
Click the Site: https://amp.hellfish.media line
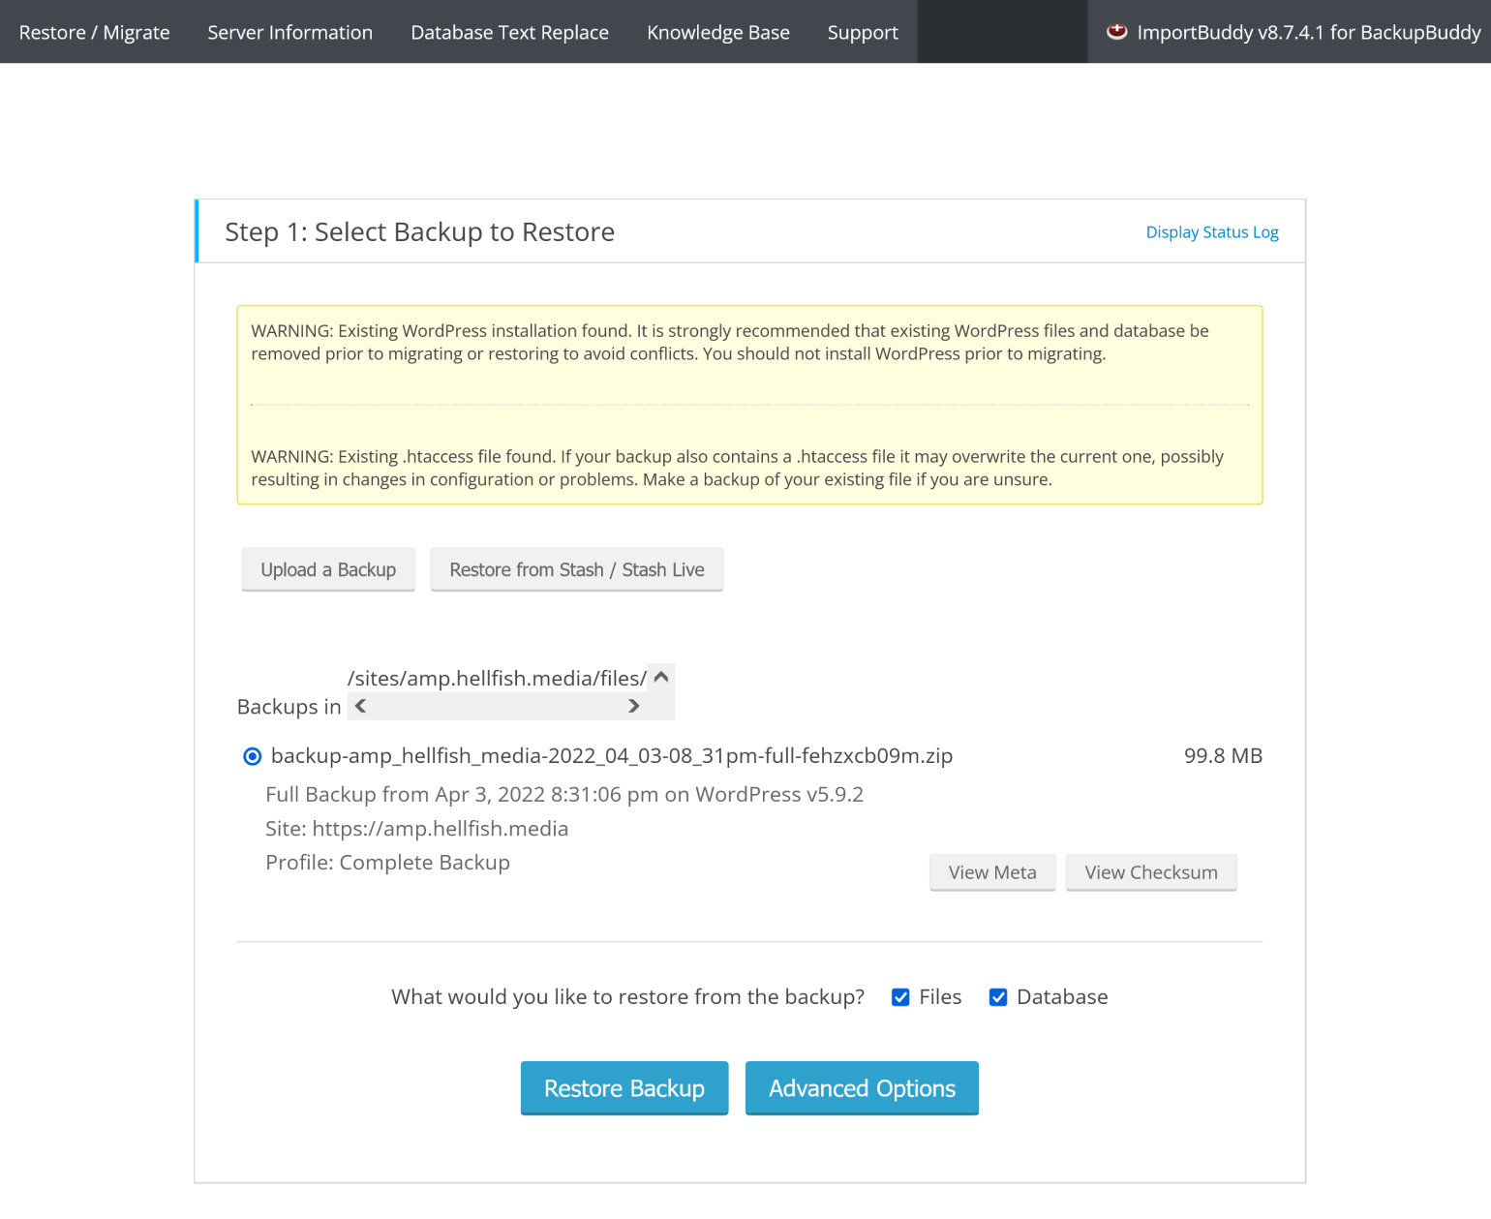pos(416,829)
